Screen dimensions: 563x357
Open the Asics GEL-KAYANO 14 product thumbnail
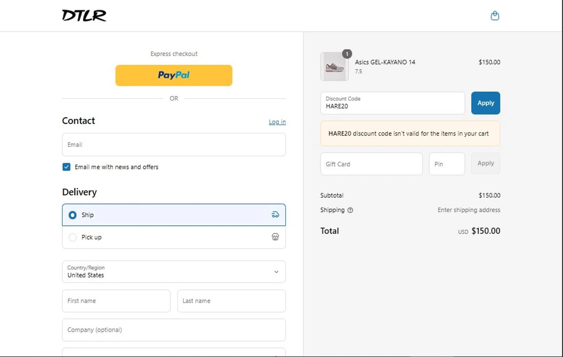(334, 67)
